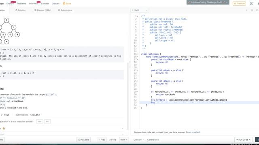Click the info icon in editor toolbar
Screen dimensions: 259x145
click(x=246, y=10)
